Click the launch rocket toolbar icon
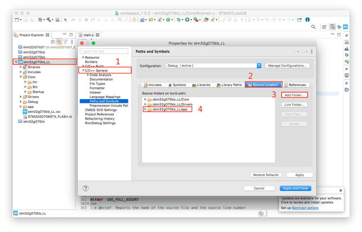Screen dimensions: 362x232 click(212, 20)
